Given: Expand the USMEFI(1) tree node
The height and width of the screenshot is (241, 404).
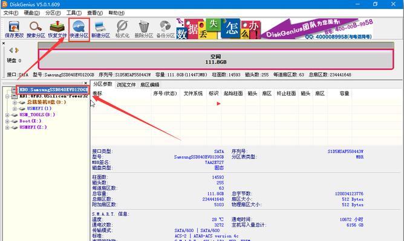Looking at the screenshot, I should 15,108.
